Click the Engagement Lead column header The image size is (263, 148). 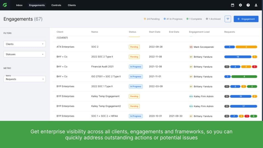199,32
